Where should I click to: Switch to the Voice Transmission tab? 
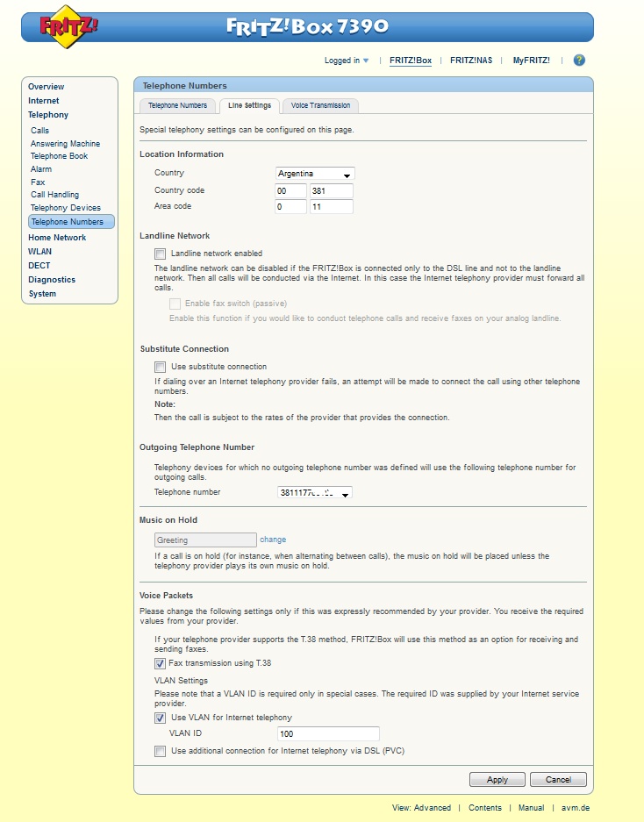pos(320,106)
